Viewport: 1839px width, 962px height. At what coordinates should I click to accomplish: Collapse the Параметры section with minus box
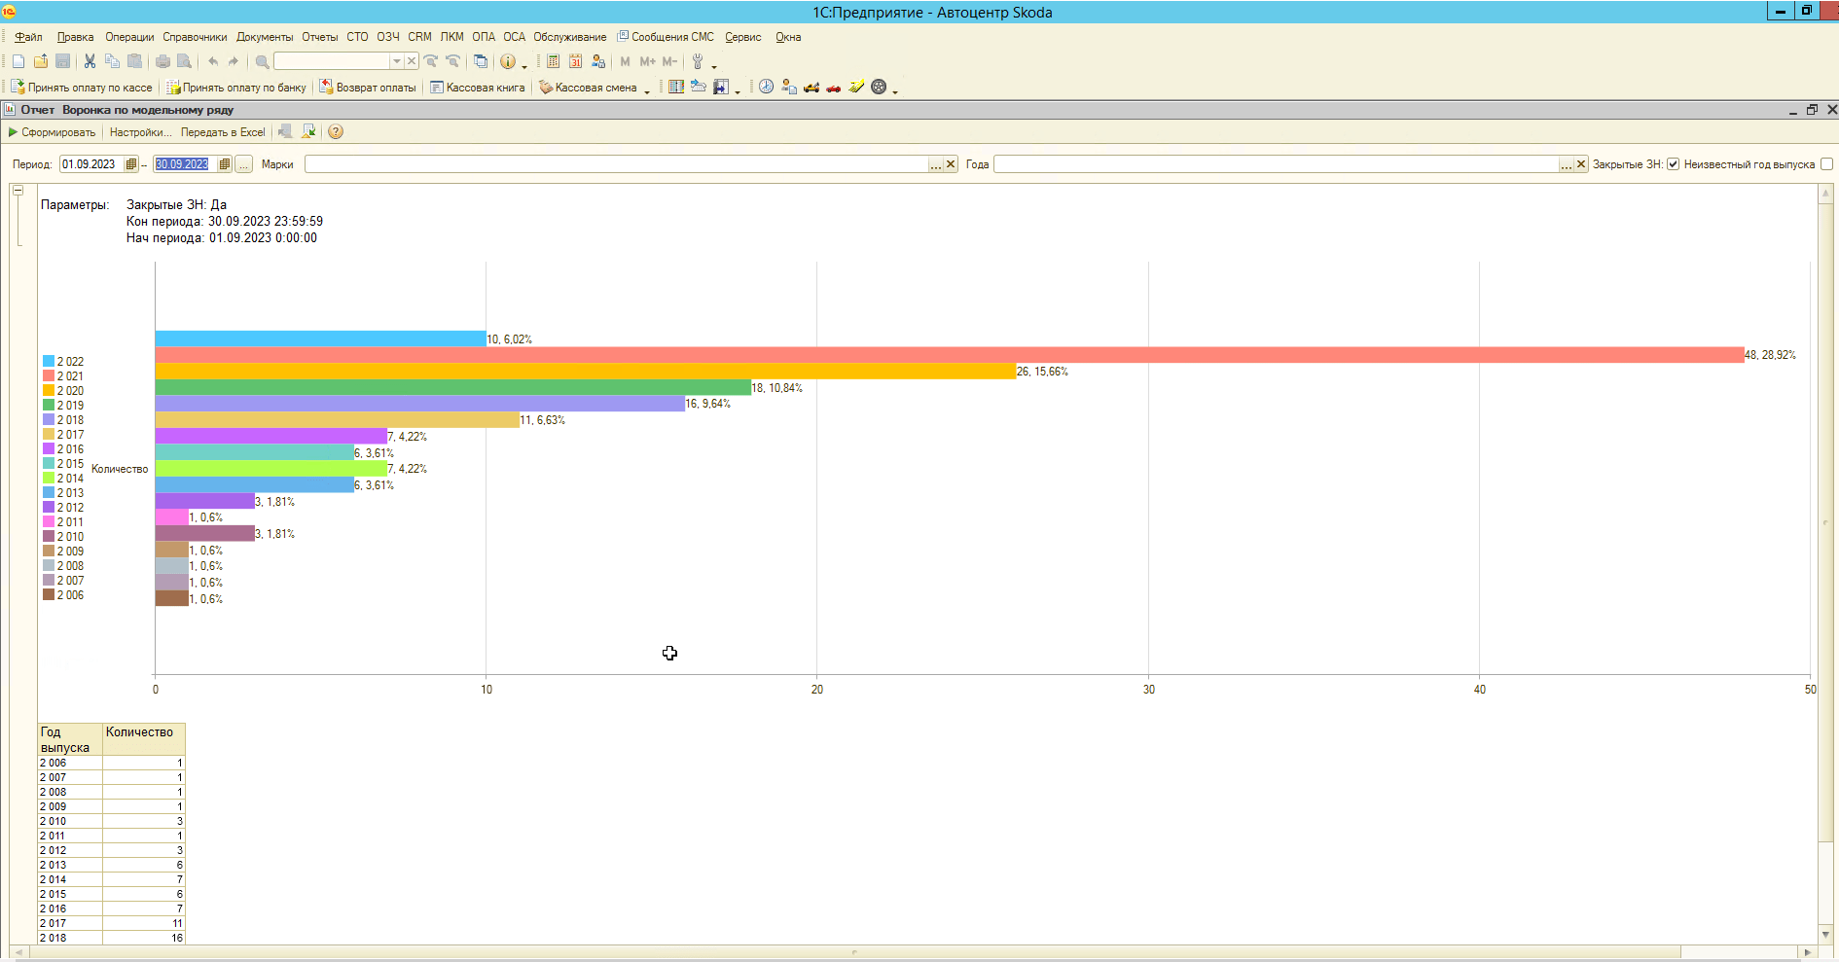click(18, 191)
